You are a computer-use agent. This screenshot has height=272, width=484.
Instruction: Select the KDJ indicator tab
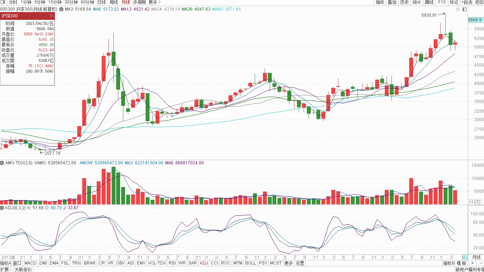(204, 263)
